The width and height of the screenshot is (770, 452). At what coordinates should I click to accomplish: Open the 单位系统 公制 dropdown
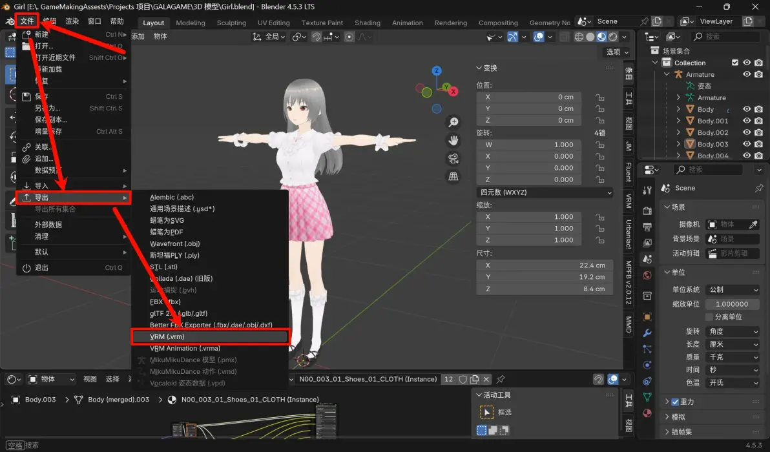coord(733,289)
